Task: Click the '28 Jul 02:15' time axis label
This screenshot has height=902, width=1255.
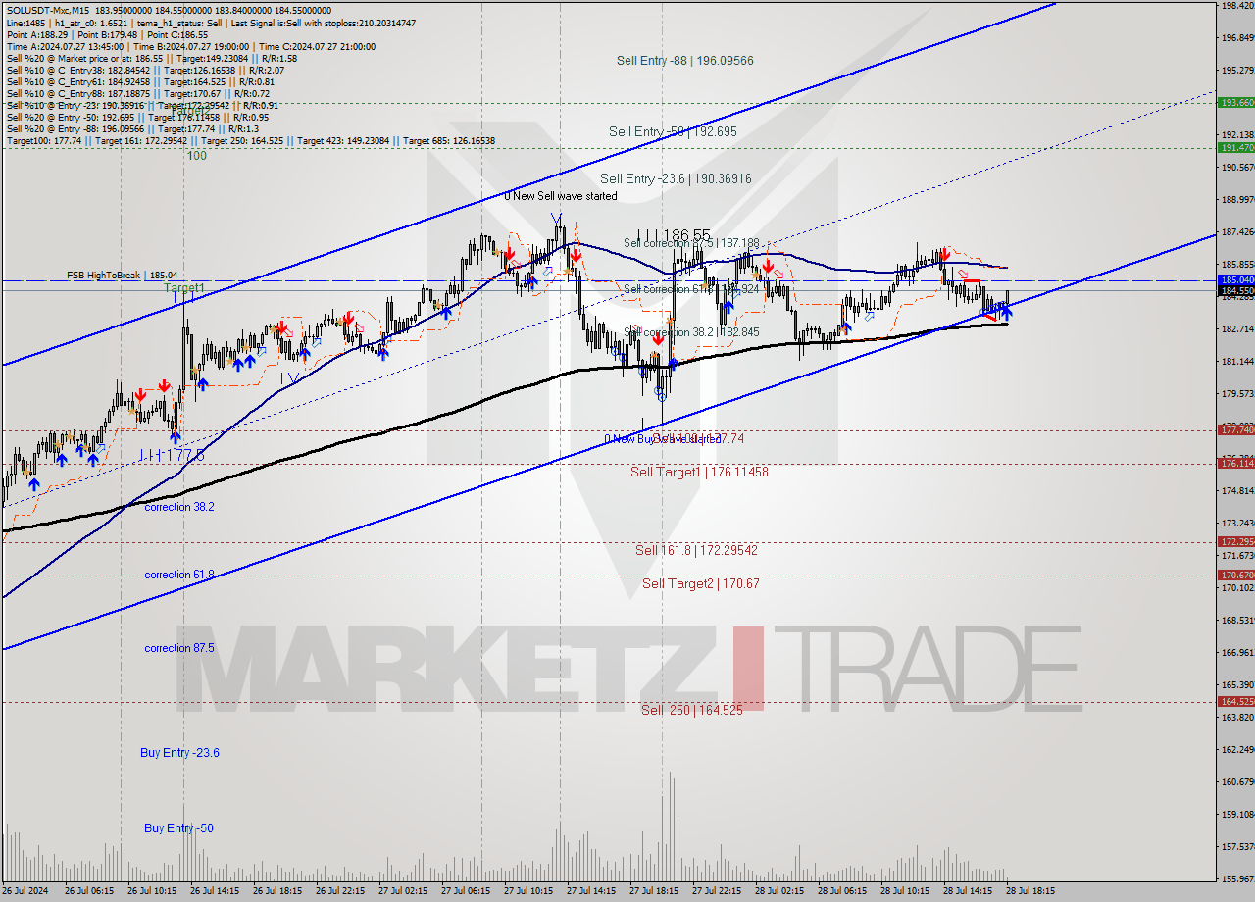Action: click(779, 892)
